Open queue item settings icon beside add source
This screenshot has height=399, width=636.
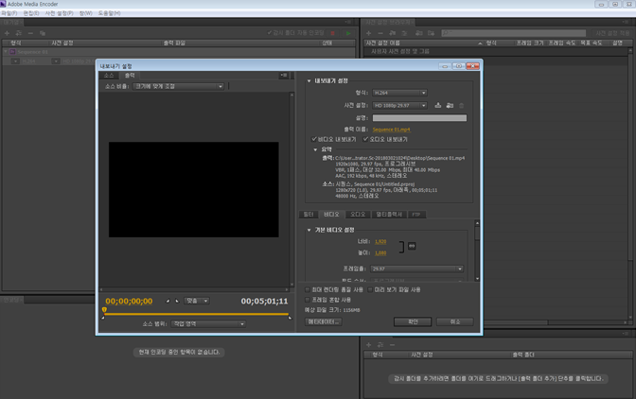click(19, 33)
